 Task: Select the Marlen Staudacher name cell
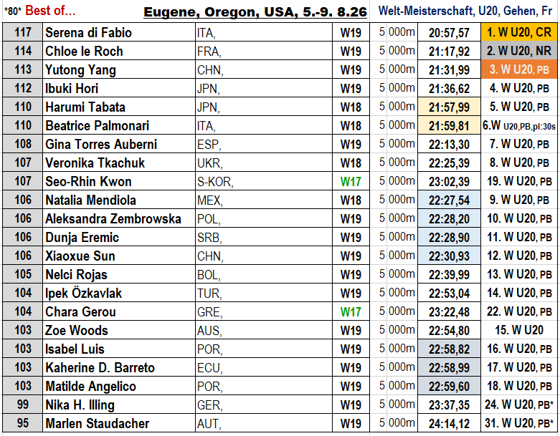point(119,423)
